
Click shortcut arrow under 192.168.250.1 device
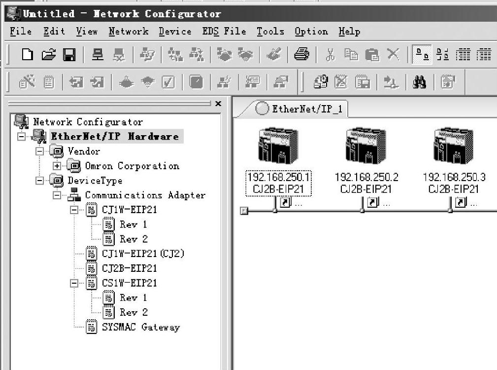(285, 202)
